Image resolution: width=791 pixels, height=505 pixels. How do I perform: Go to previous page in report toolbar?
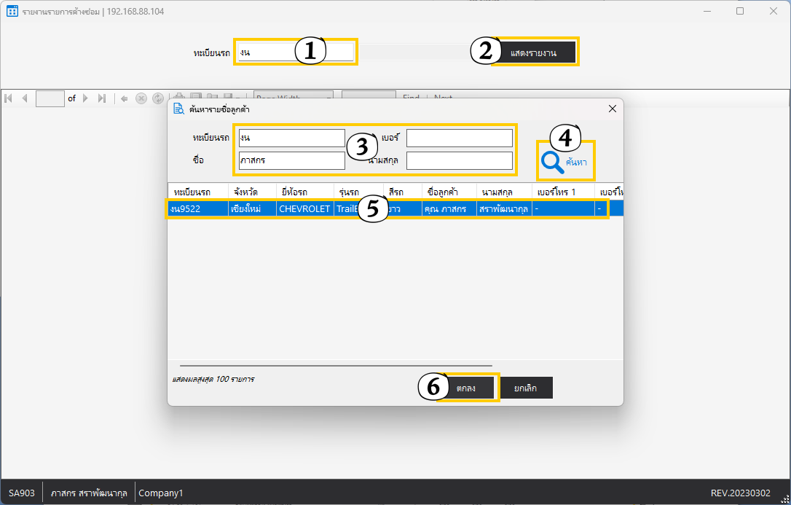tap(25, 98)
